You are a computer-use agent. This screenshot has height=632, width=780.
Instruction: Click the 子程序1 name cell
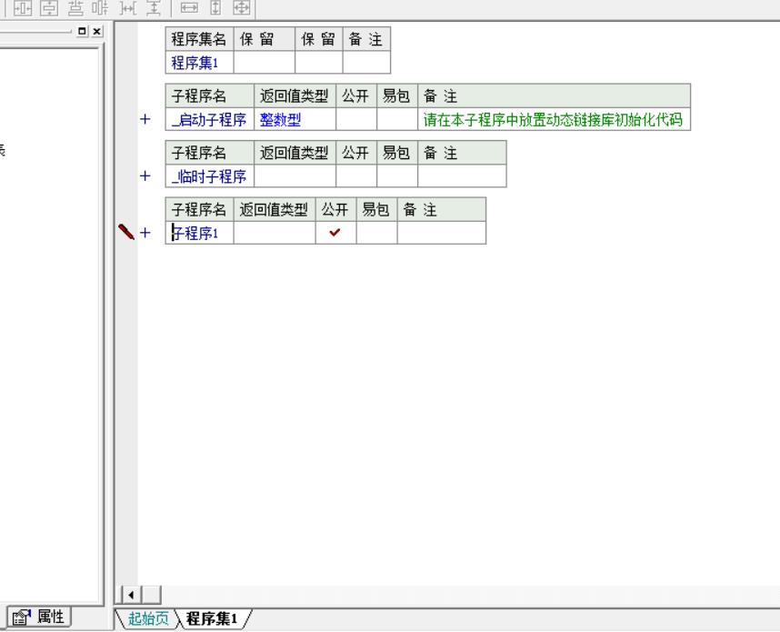tap(199, 233)
